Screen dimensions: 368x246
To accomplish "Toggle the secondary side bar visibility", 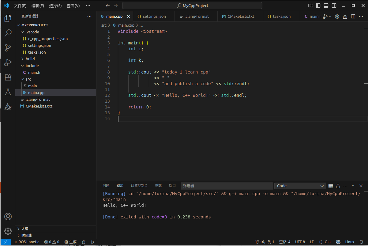I will point(334,6).
